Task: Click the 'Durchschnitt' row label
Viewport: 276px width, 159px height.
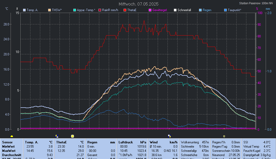Action: (x=12, y=155)
